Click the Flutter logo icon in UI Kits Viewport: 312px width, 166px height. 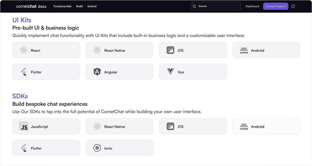(24, 72)
